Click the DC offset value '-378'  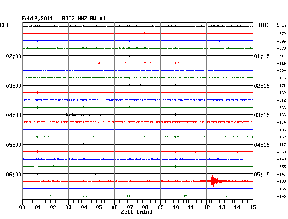point(281,48)
